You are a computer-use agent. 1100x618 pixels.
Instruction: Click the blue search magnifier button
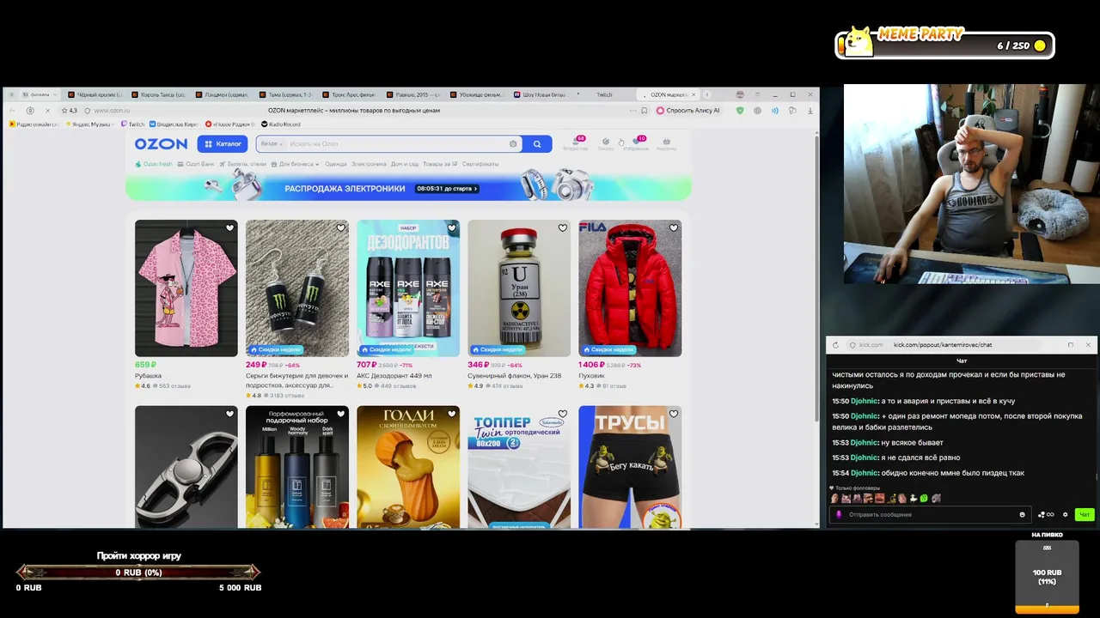click(x=537, y=144)
